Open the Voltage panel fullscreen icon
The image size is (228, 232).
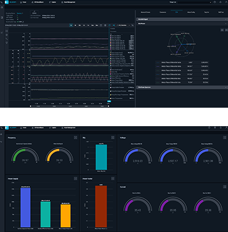225,137
